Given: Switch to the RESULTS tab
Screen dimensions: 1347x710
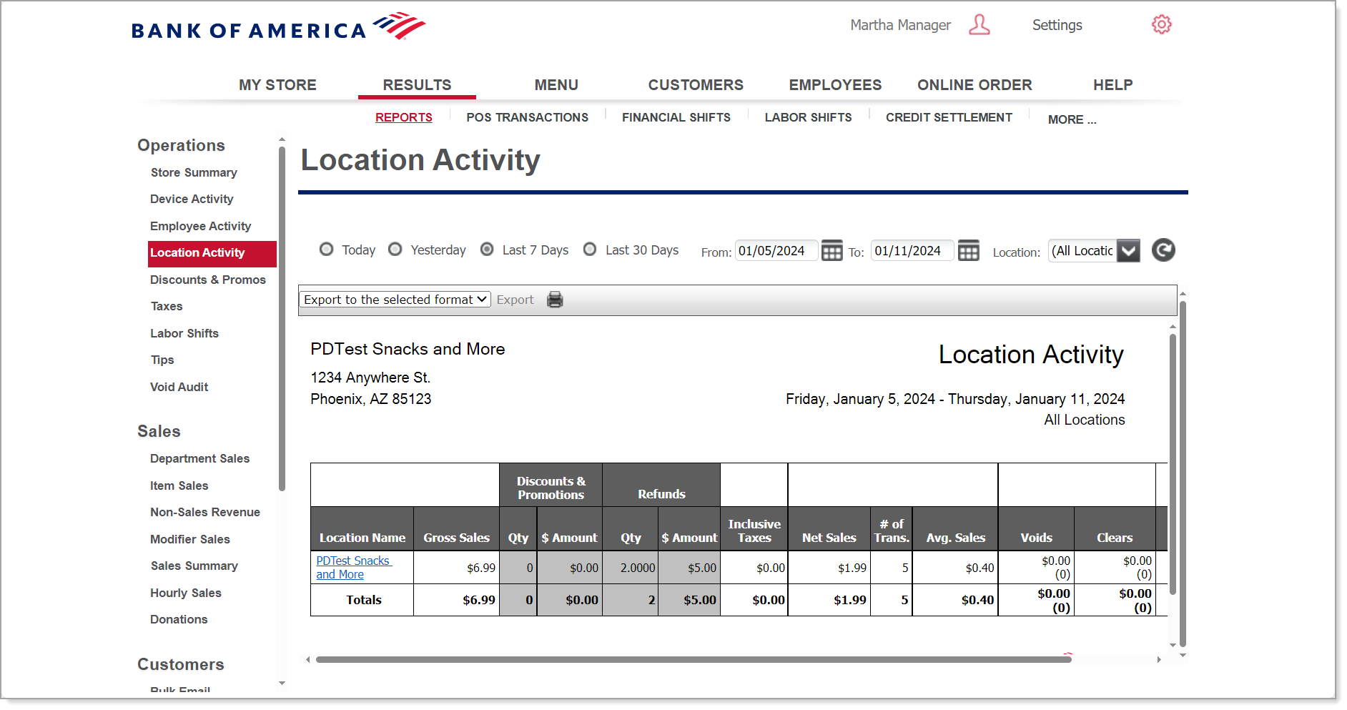Looking at the screenshot, I should (417, 85).
